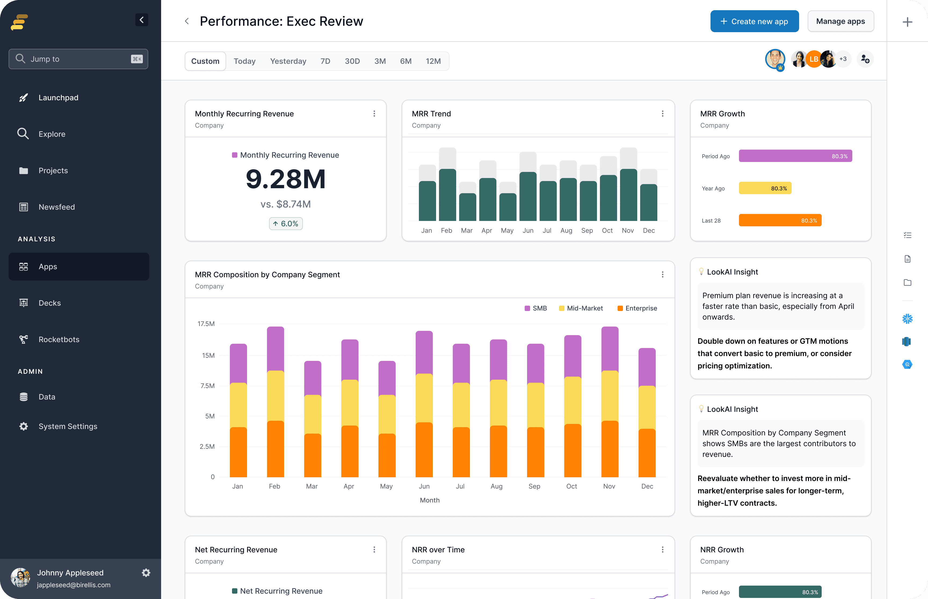Click the add user icon
The image size is (928, 599).
click(865, 59)
